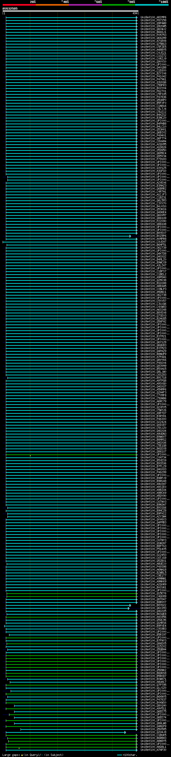Select the UniRef100_B4MLZ0 label

[x=153, y=259]
